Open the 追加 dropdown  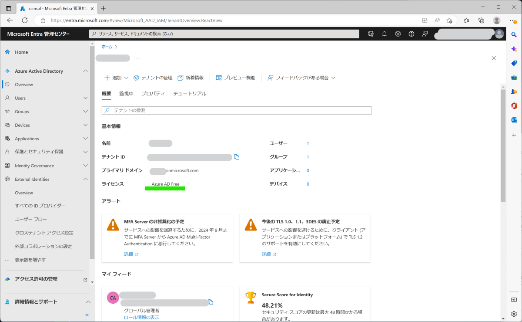tap(116, 78)
